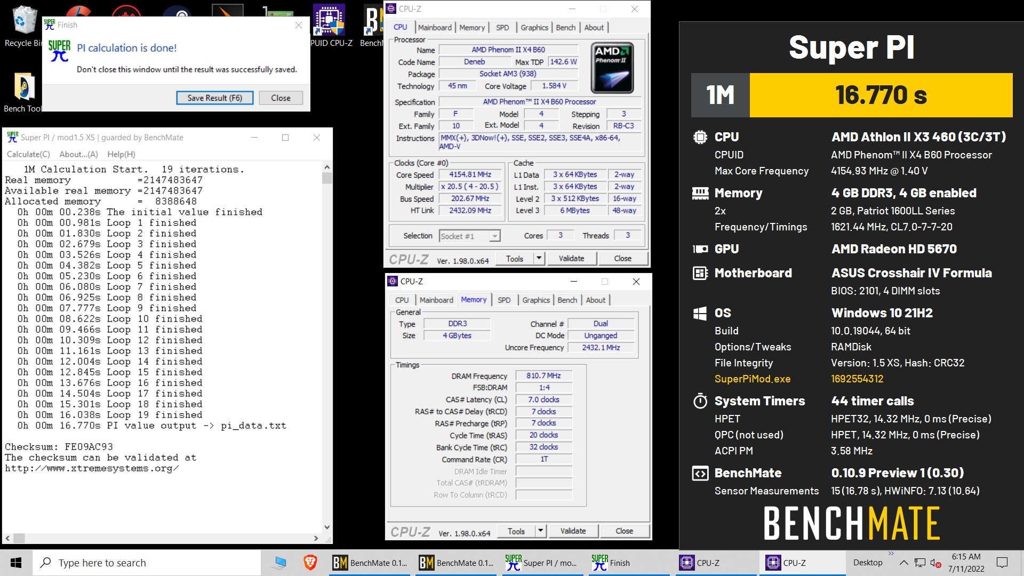Switch to second BenchMate taskbar window

tap(455, 563)
